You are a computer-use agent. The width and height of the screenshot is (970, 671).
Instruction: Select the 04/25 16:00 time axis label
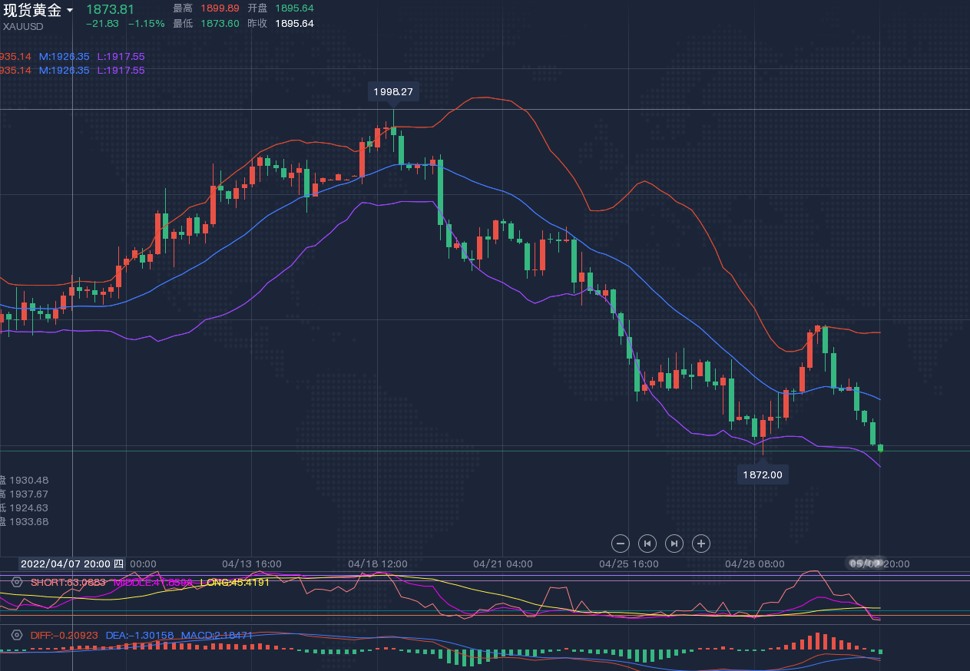(629, 564)
